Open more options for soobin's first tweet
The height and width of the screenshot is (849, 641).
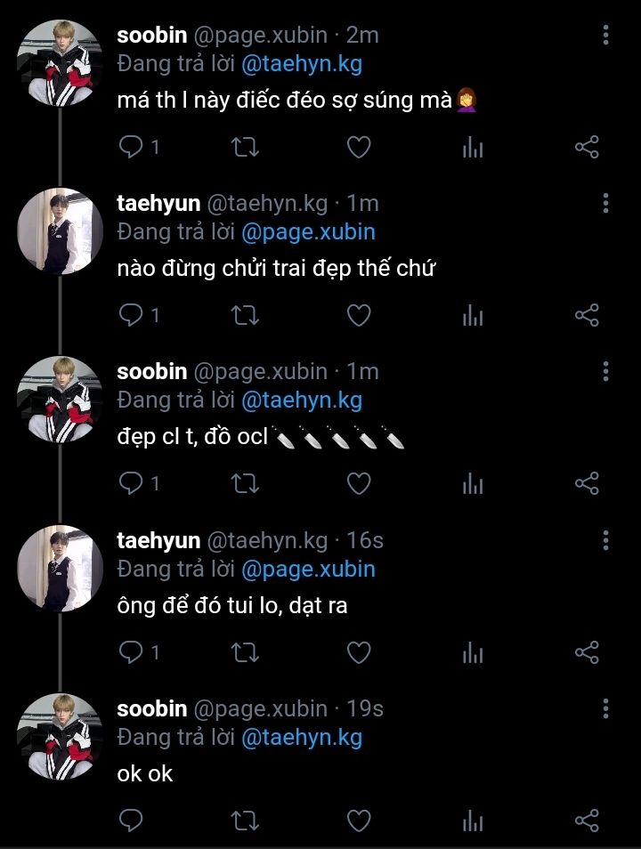[x=606, y=36]
